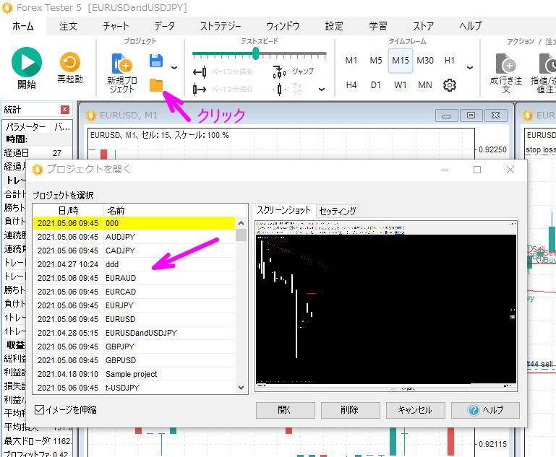This screenshot has height=457, width=556.
Task: Click the tick (ティック) step icon
Action: (x=279, y=90)
